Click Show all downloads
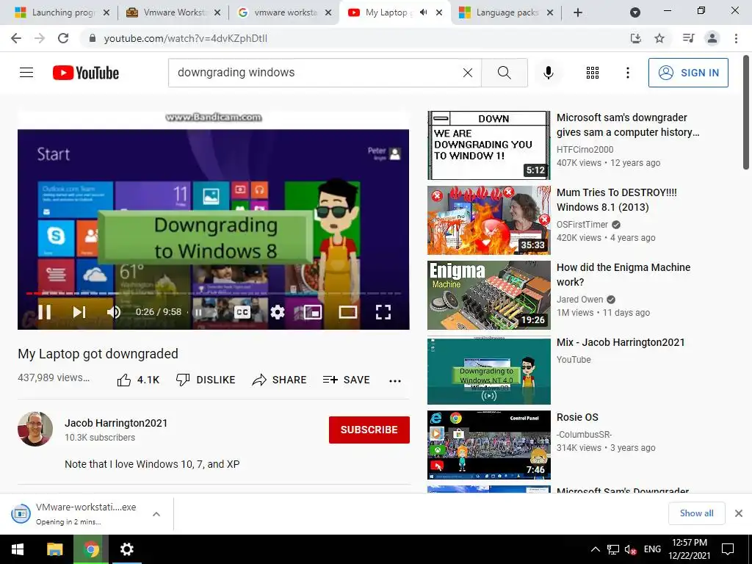 (696, 513)
